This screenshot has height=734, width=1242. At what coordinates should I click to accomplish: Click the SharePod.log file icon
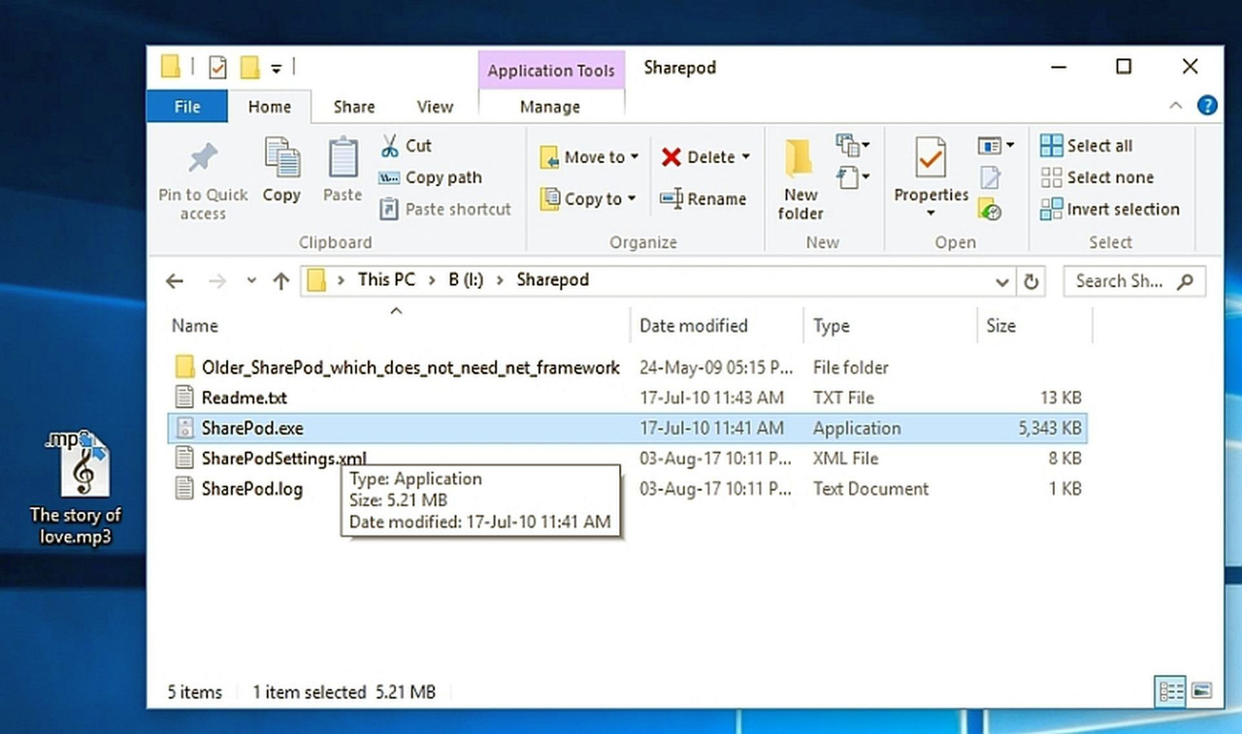(184, 489)
